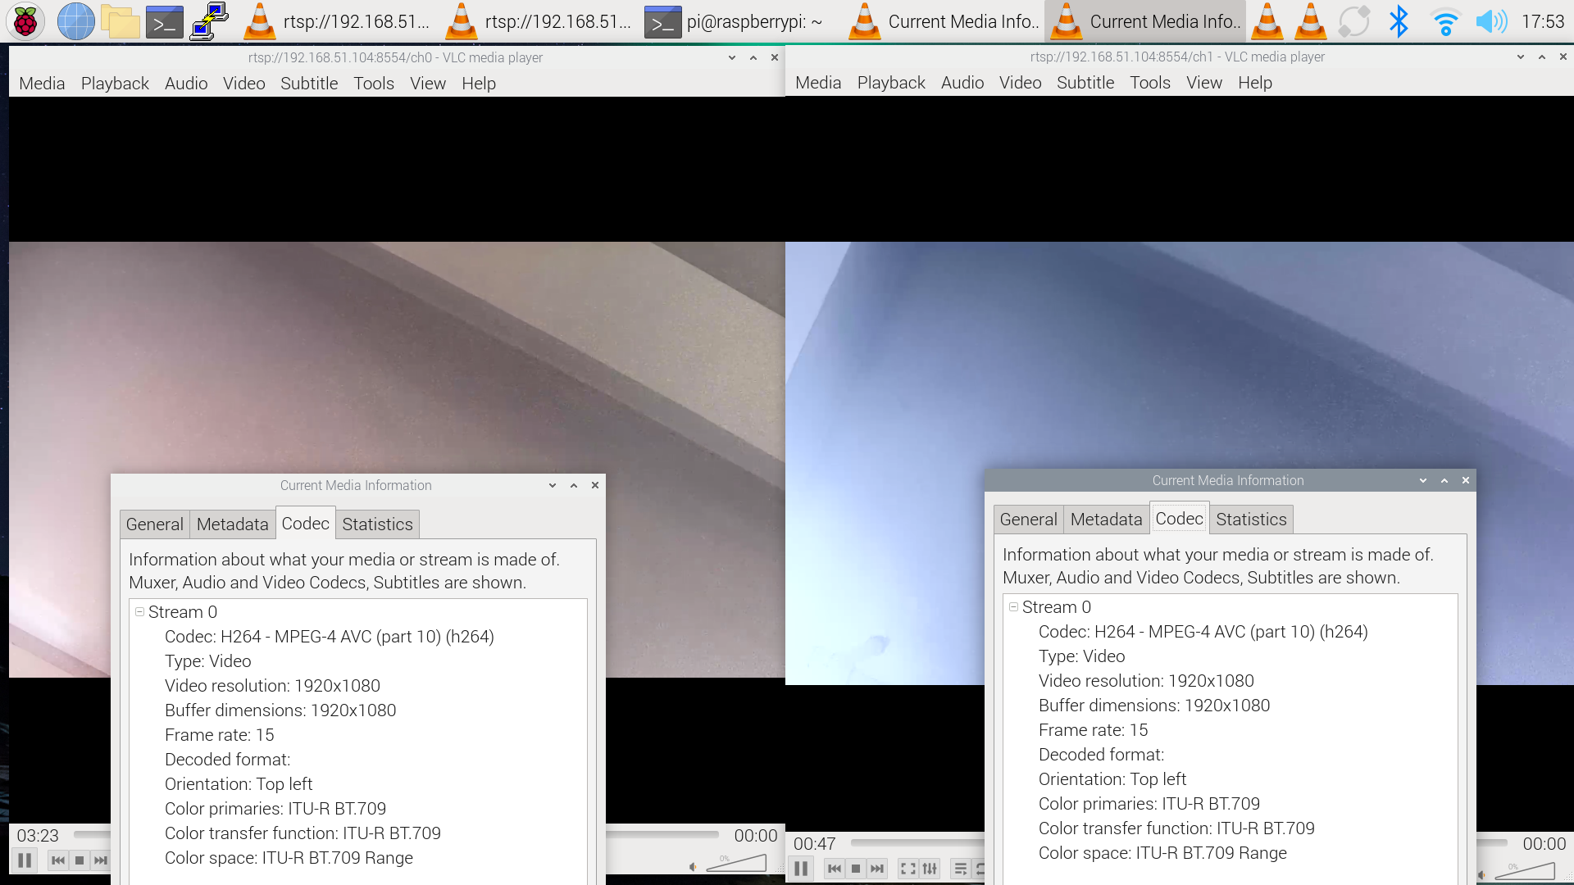1574x885 pixels.
Task: Open extended settings in the ch1 player
Action: 930,869
